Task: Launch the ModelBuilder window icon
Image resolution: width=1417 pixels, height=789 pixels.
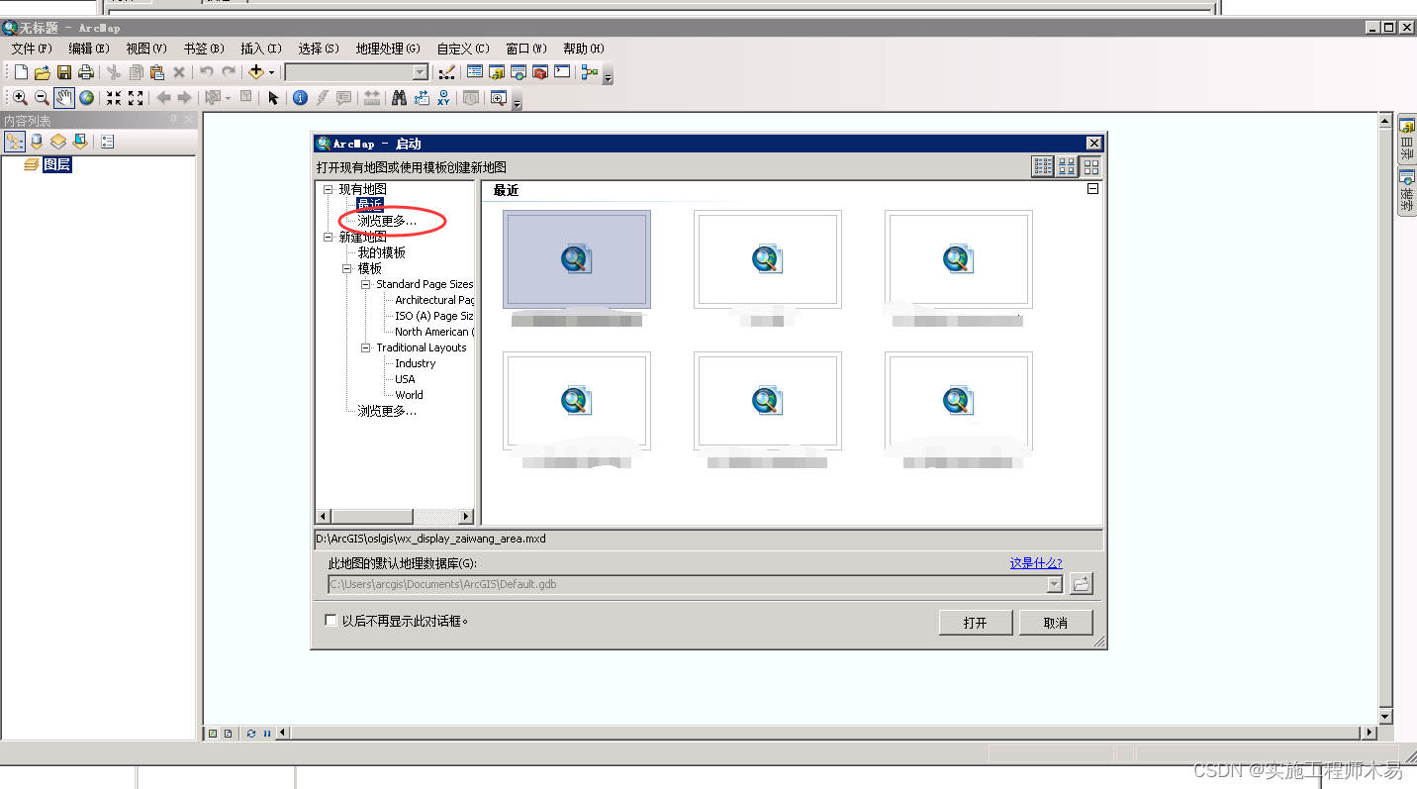Action: click(x=590, y=72)
